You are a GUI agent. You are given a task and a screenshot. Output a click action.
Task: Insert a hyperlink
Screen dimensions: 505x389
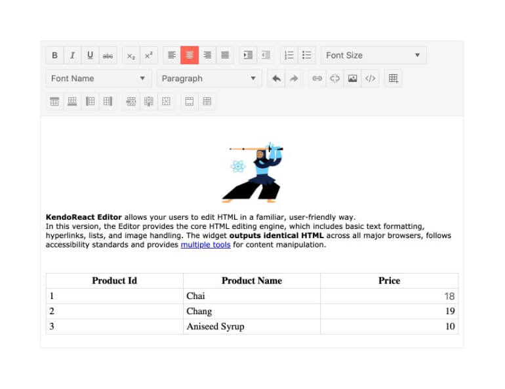[317, 79]
